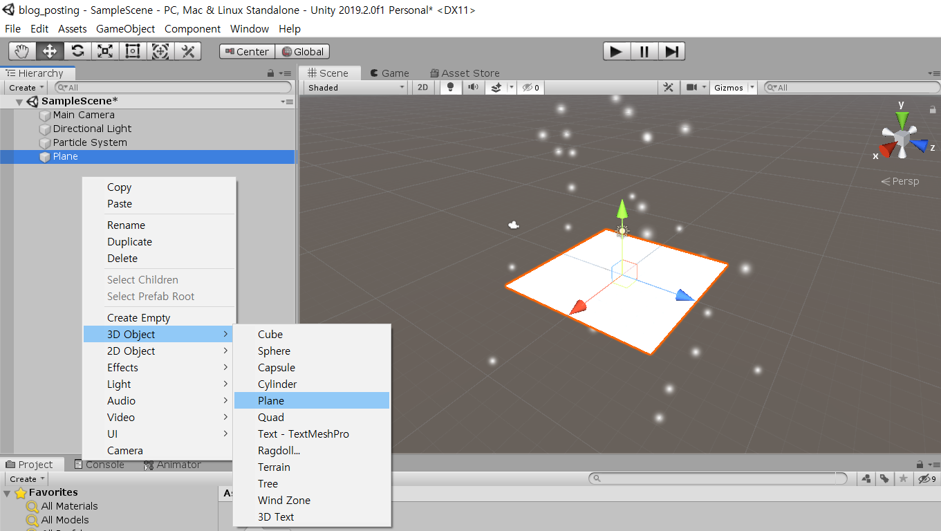This screenshot has height=531, width=941.
Task: Open scene effects dropdown arrow
Action: (x=512, y=87)
